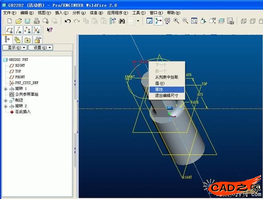Open the 设置 dropdown in navigator
The width and height of the screenshot is (263, 199).
(40, 47)
